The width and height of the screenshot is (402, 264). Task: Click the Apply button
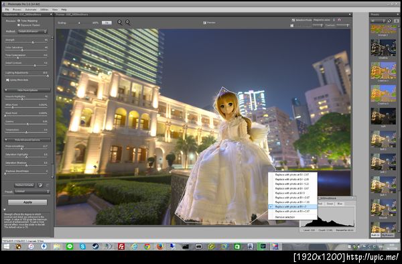click(x=27, y=202)
